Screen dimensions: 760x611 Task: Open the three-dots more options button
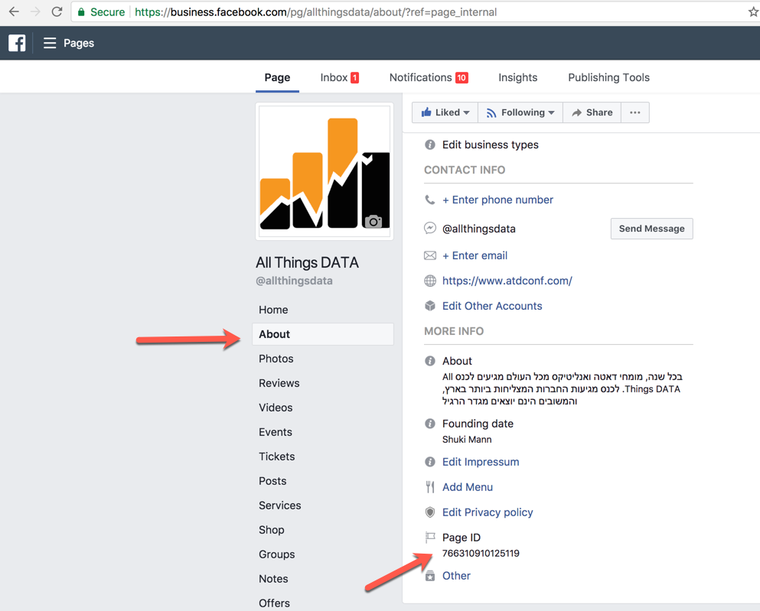[635, 112]
